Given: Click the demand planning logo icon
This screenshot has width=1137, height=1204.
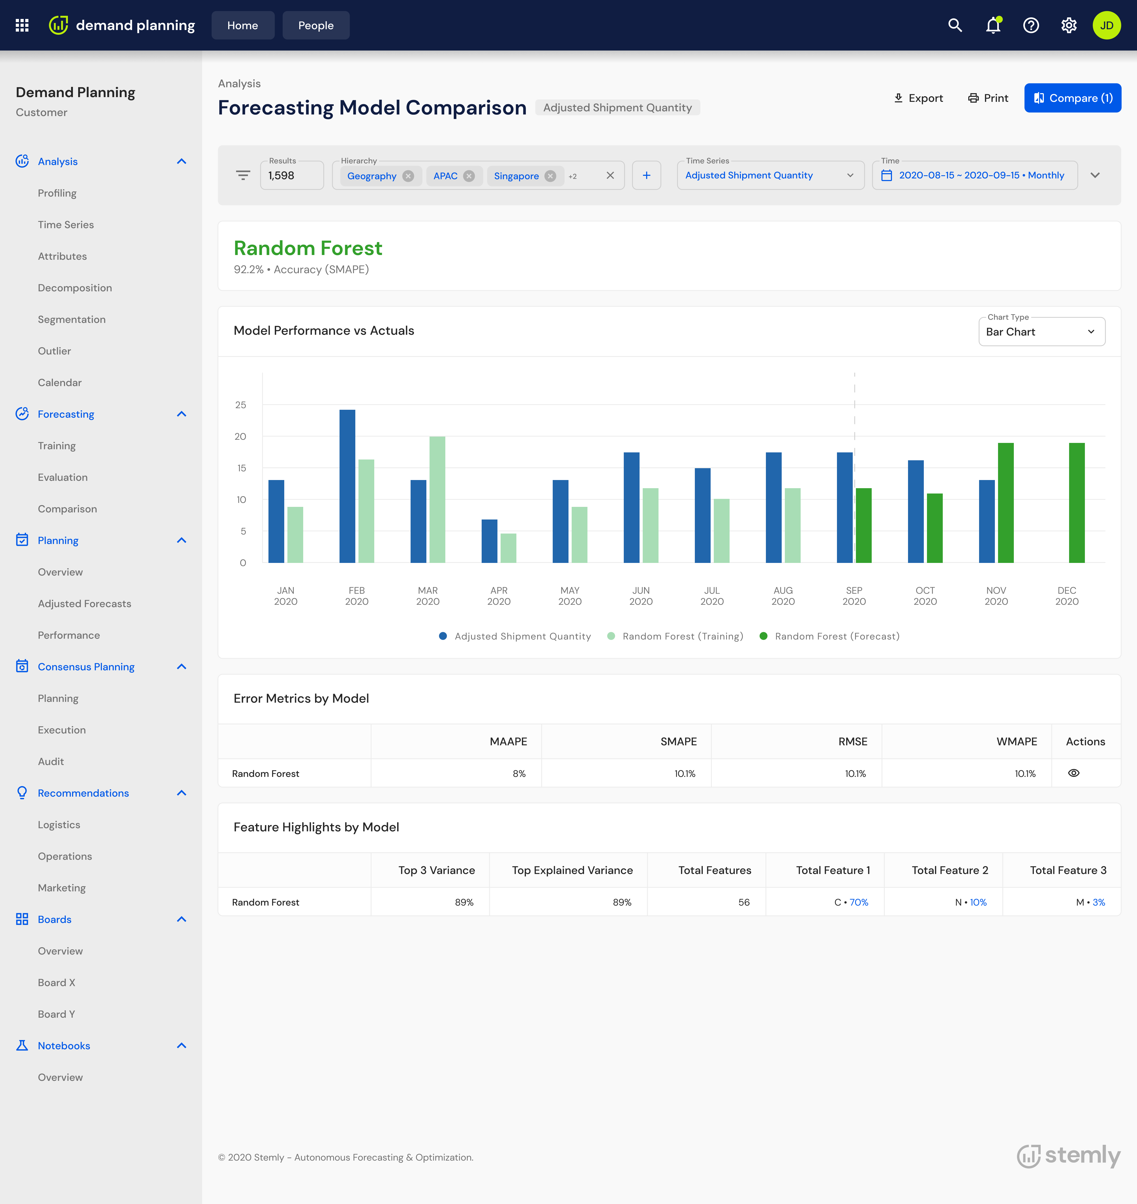Looking at the screenshot, I should (x=58, y=26).
